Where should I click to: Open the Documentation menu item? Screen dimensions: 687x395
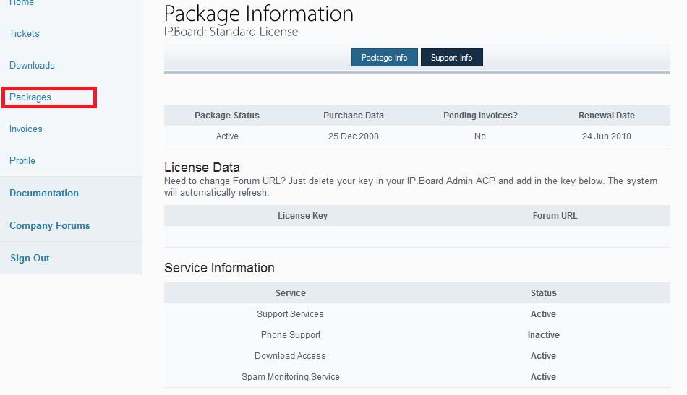(44, 193)
